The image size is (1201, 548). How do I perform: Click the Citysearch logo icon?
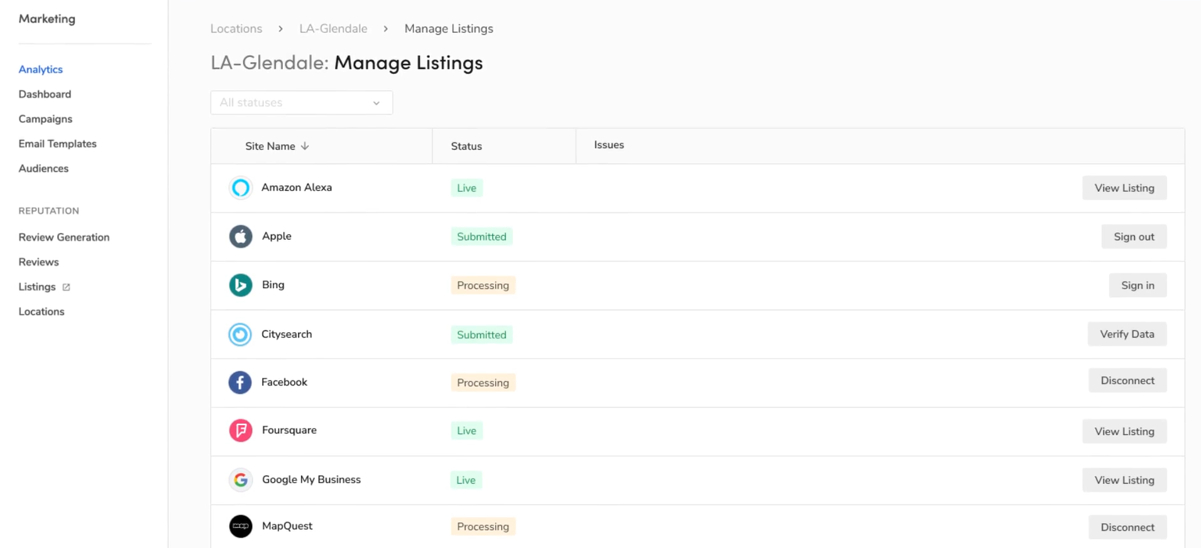(x=240, y=335)
